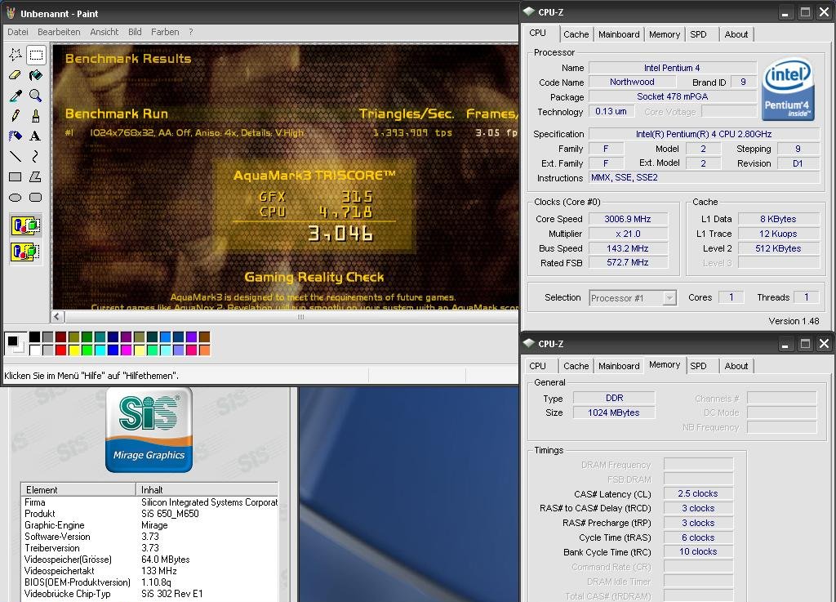The height and width of the screenshot is (602, 836).
Task: Pick the bright red color swatch
Action: point(60,350)
